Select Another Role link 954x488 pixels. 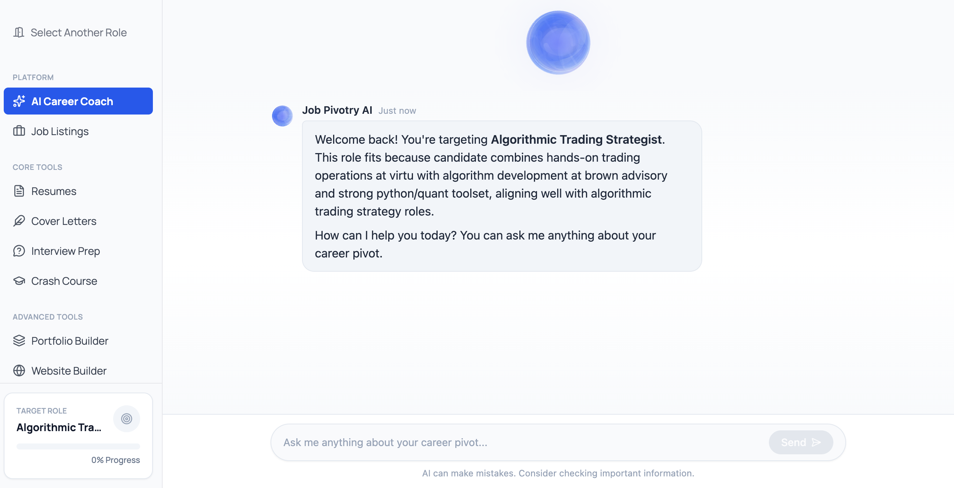(79, 33)
